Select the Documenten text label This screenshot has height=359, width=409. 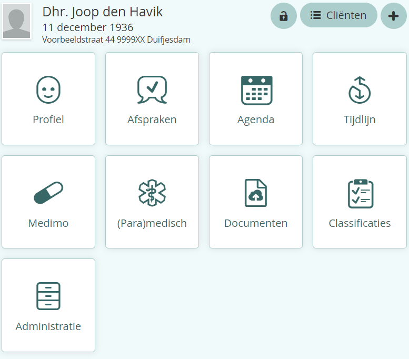256,223
